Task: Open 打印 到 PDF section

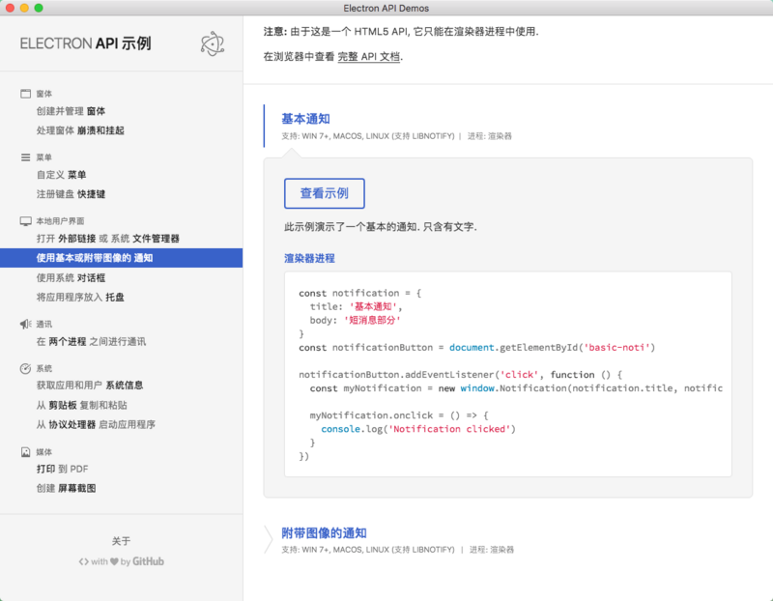Action: (62, 469)
